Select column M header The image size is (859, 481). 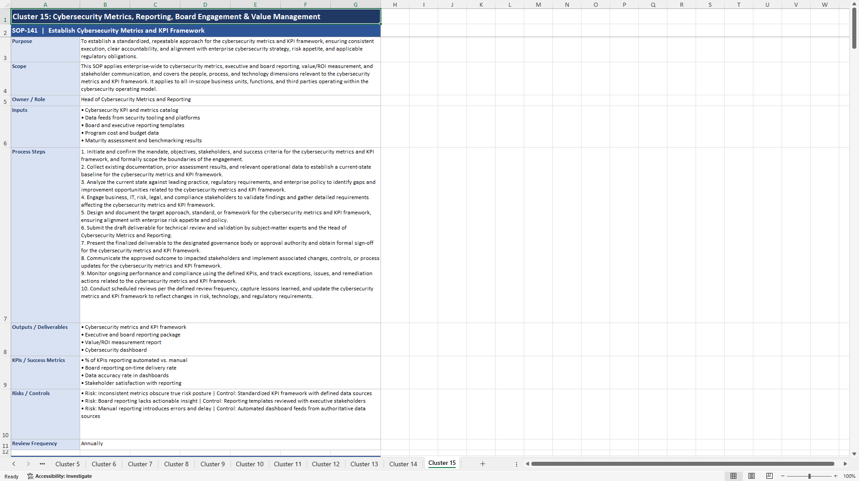538,4
